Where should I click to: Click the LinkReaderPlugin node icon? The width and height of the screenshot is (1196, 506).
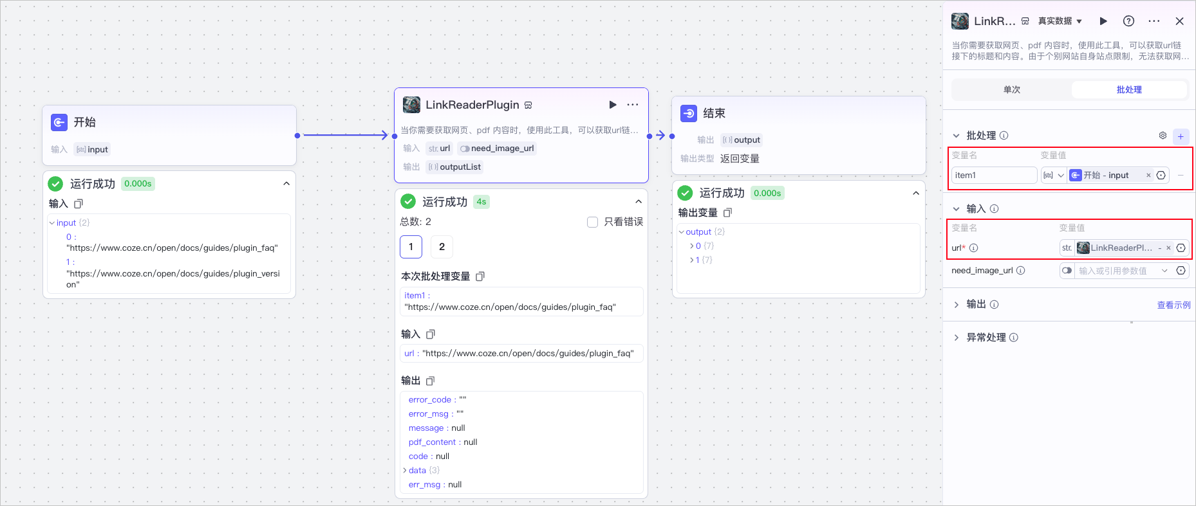click(411, 105)
